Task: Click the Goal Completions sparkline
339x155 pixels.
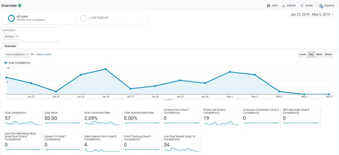Action: (23, 123)
